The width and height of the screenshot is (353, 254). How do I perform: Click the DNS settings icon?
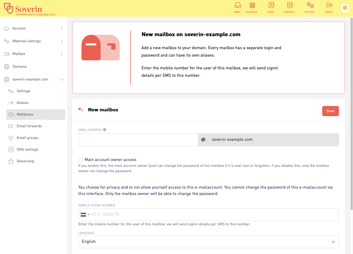point(11,150)
